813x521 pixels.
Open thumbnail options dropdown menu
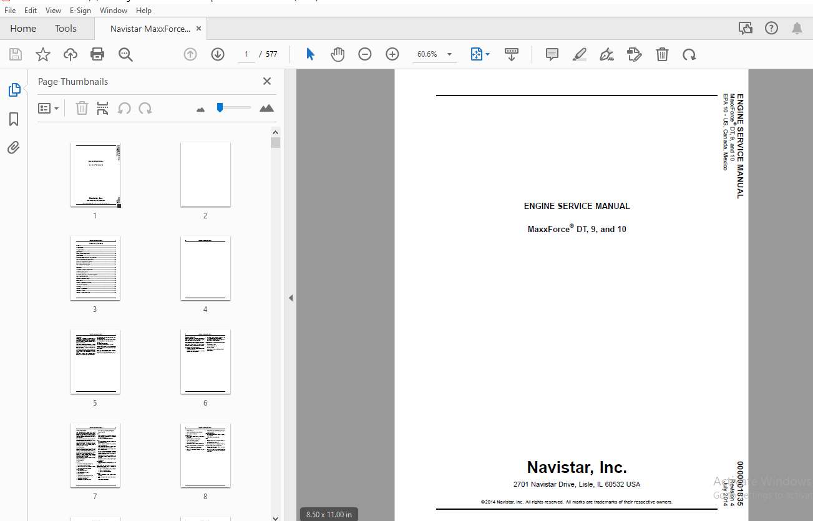point(48,108)
